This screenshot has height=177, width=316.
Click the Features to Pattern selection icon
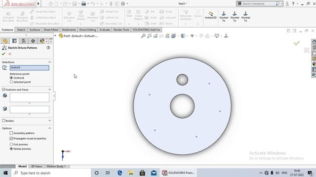(5, 95)
